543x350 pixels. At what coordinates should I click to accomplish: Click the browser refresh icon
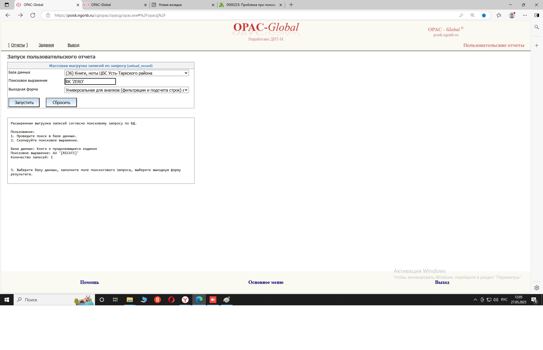click(33, 15)
